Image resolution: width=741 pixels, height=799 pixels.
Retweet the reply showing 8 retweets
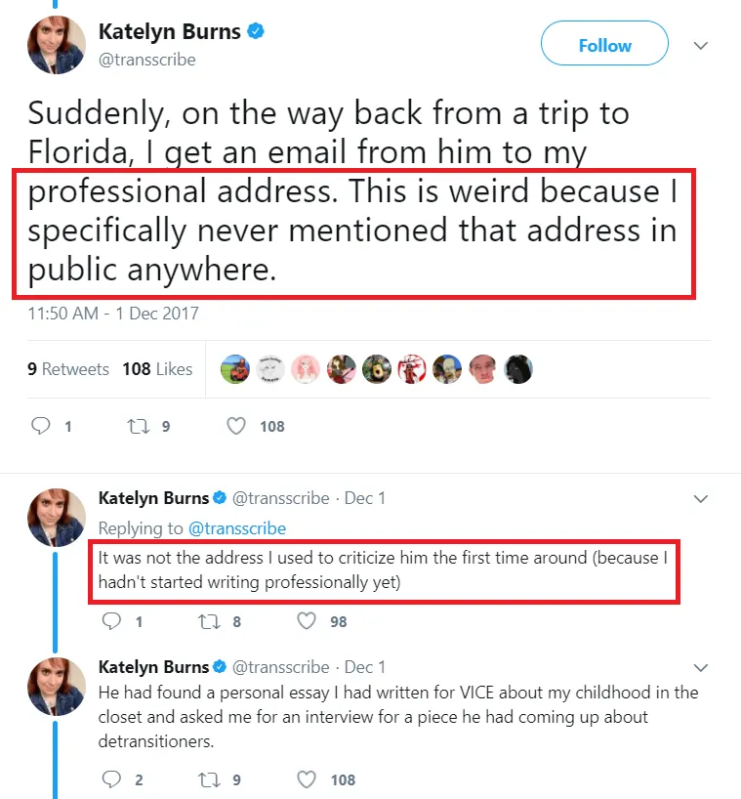click(209, 621)
